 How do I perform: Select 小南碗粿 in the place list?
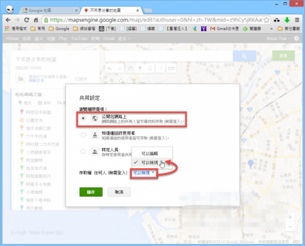click(34, 192)
